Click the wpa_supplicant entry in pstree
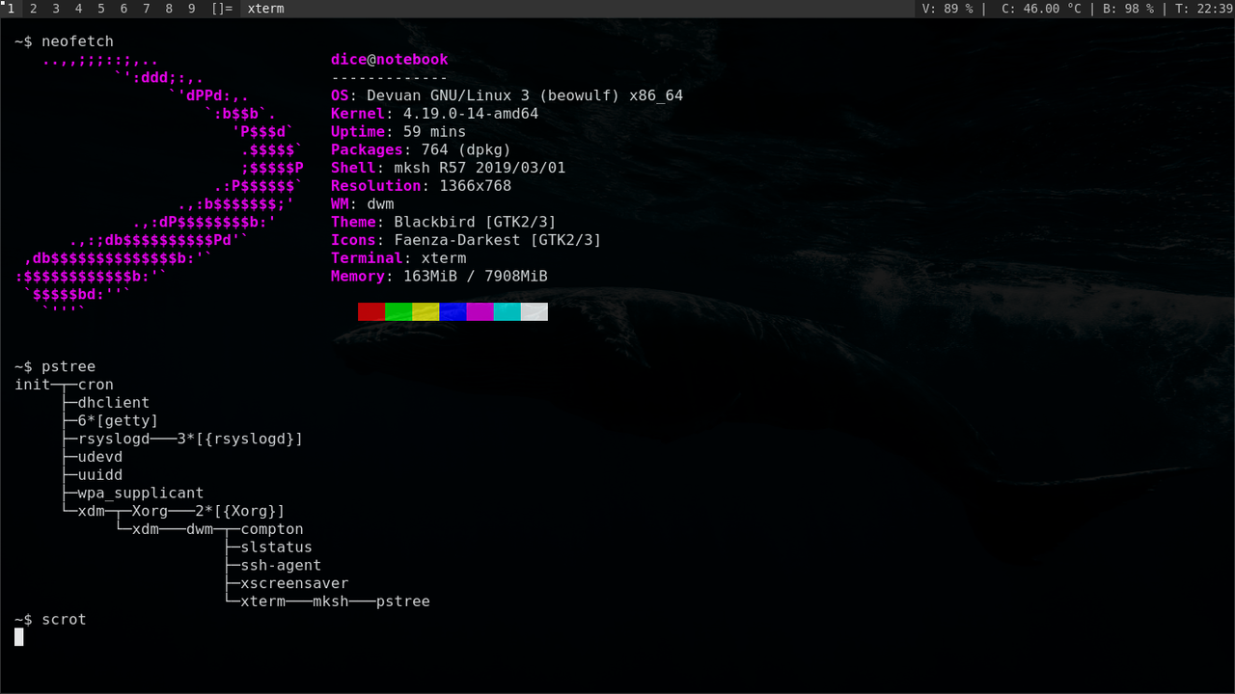Viewport: 1235px width, 694px height. (141, 493)
